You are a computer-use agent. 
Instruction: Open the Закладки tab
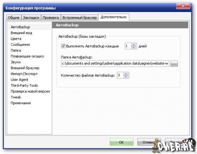tap(31, 18)
